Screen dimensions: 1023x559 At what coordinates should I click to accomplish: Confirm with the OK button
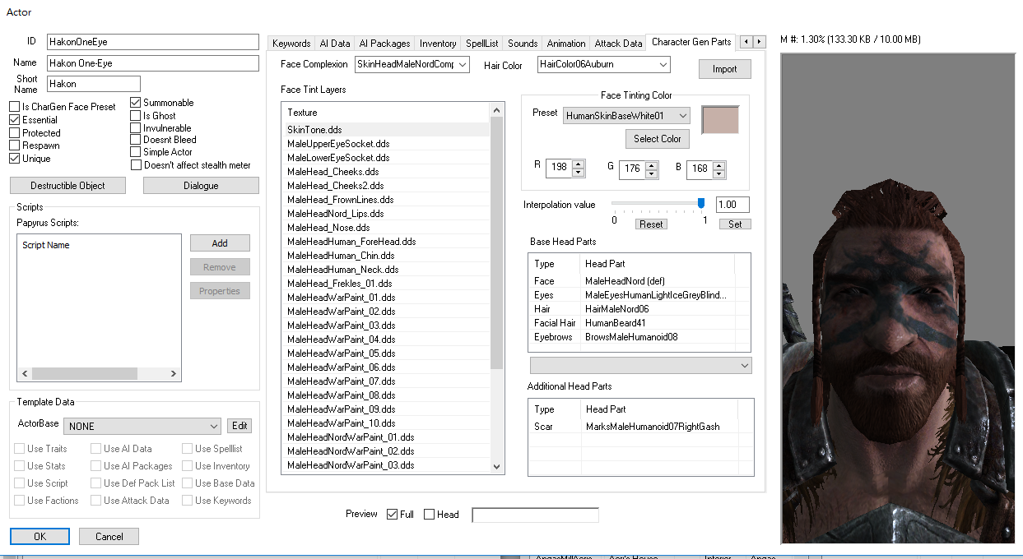point(40,537)
